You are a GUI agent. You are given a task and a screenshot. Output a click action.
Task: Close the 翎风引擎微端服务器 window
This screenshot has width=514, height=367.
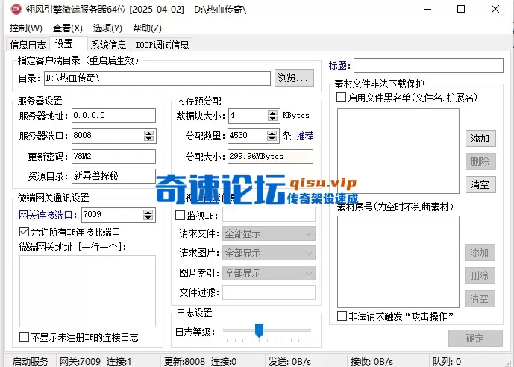tap(495, 9)
